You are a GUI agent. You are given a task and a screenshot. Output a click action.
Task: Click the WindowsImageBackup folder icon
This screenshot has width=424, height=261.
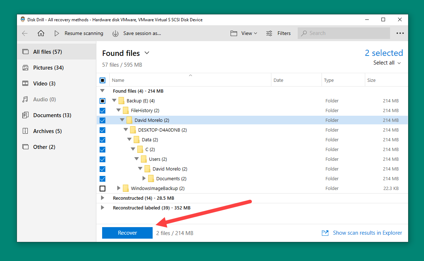coord(126,188)
